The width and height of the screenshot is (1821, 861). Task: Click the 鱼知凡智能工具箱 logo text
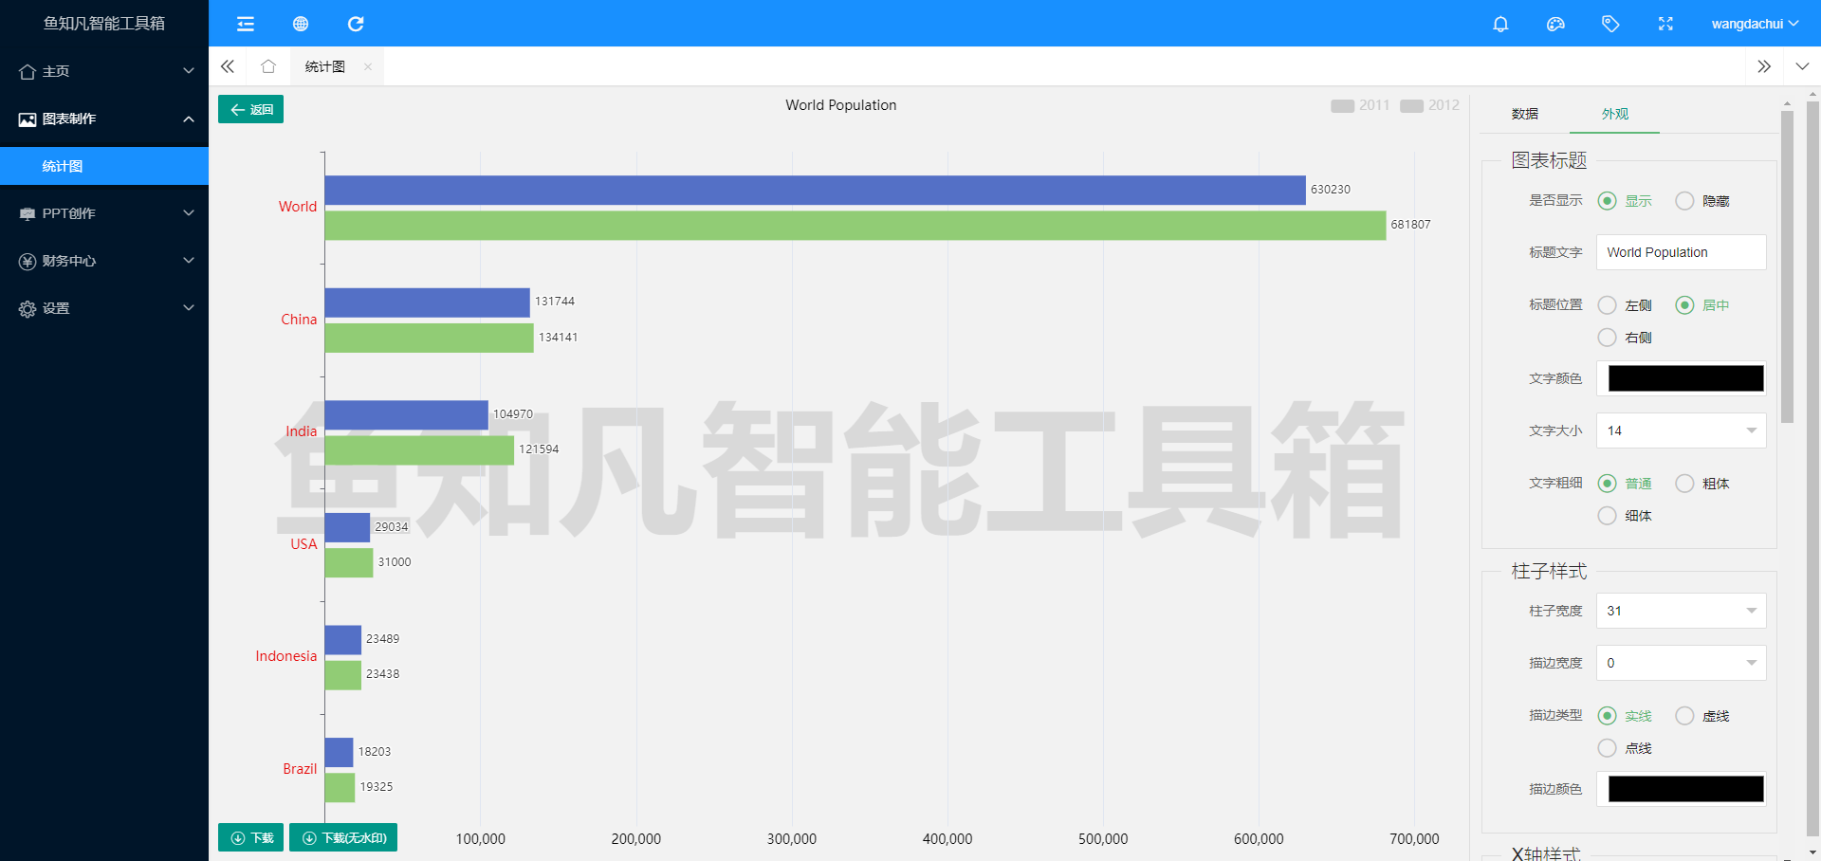click(x=104, y=24)
